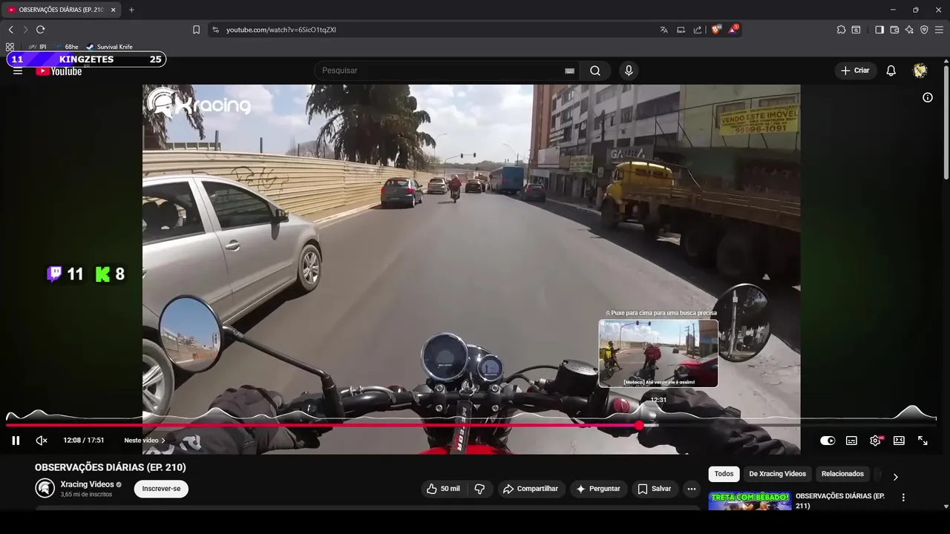Select the Relacionados filter chip
The width and height of the screenshot is (950, 534).
842,474
